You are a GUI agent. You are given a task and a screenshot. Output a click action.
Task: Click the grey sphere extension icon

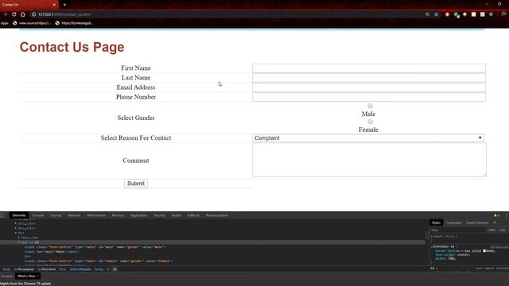point(464,14)
